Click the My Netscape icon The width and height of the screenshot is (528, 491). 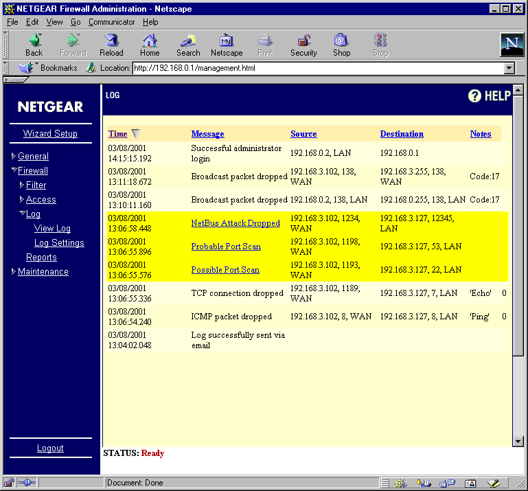pyautogui.click(x=227, y=41)
